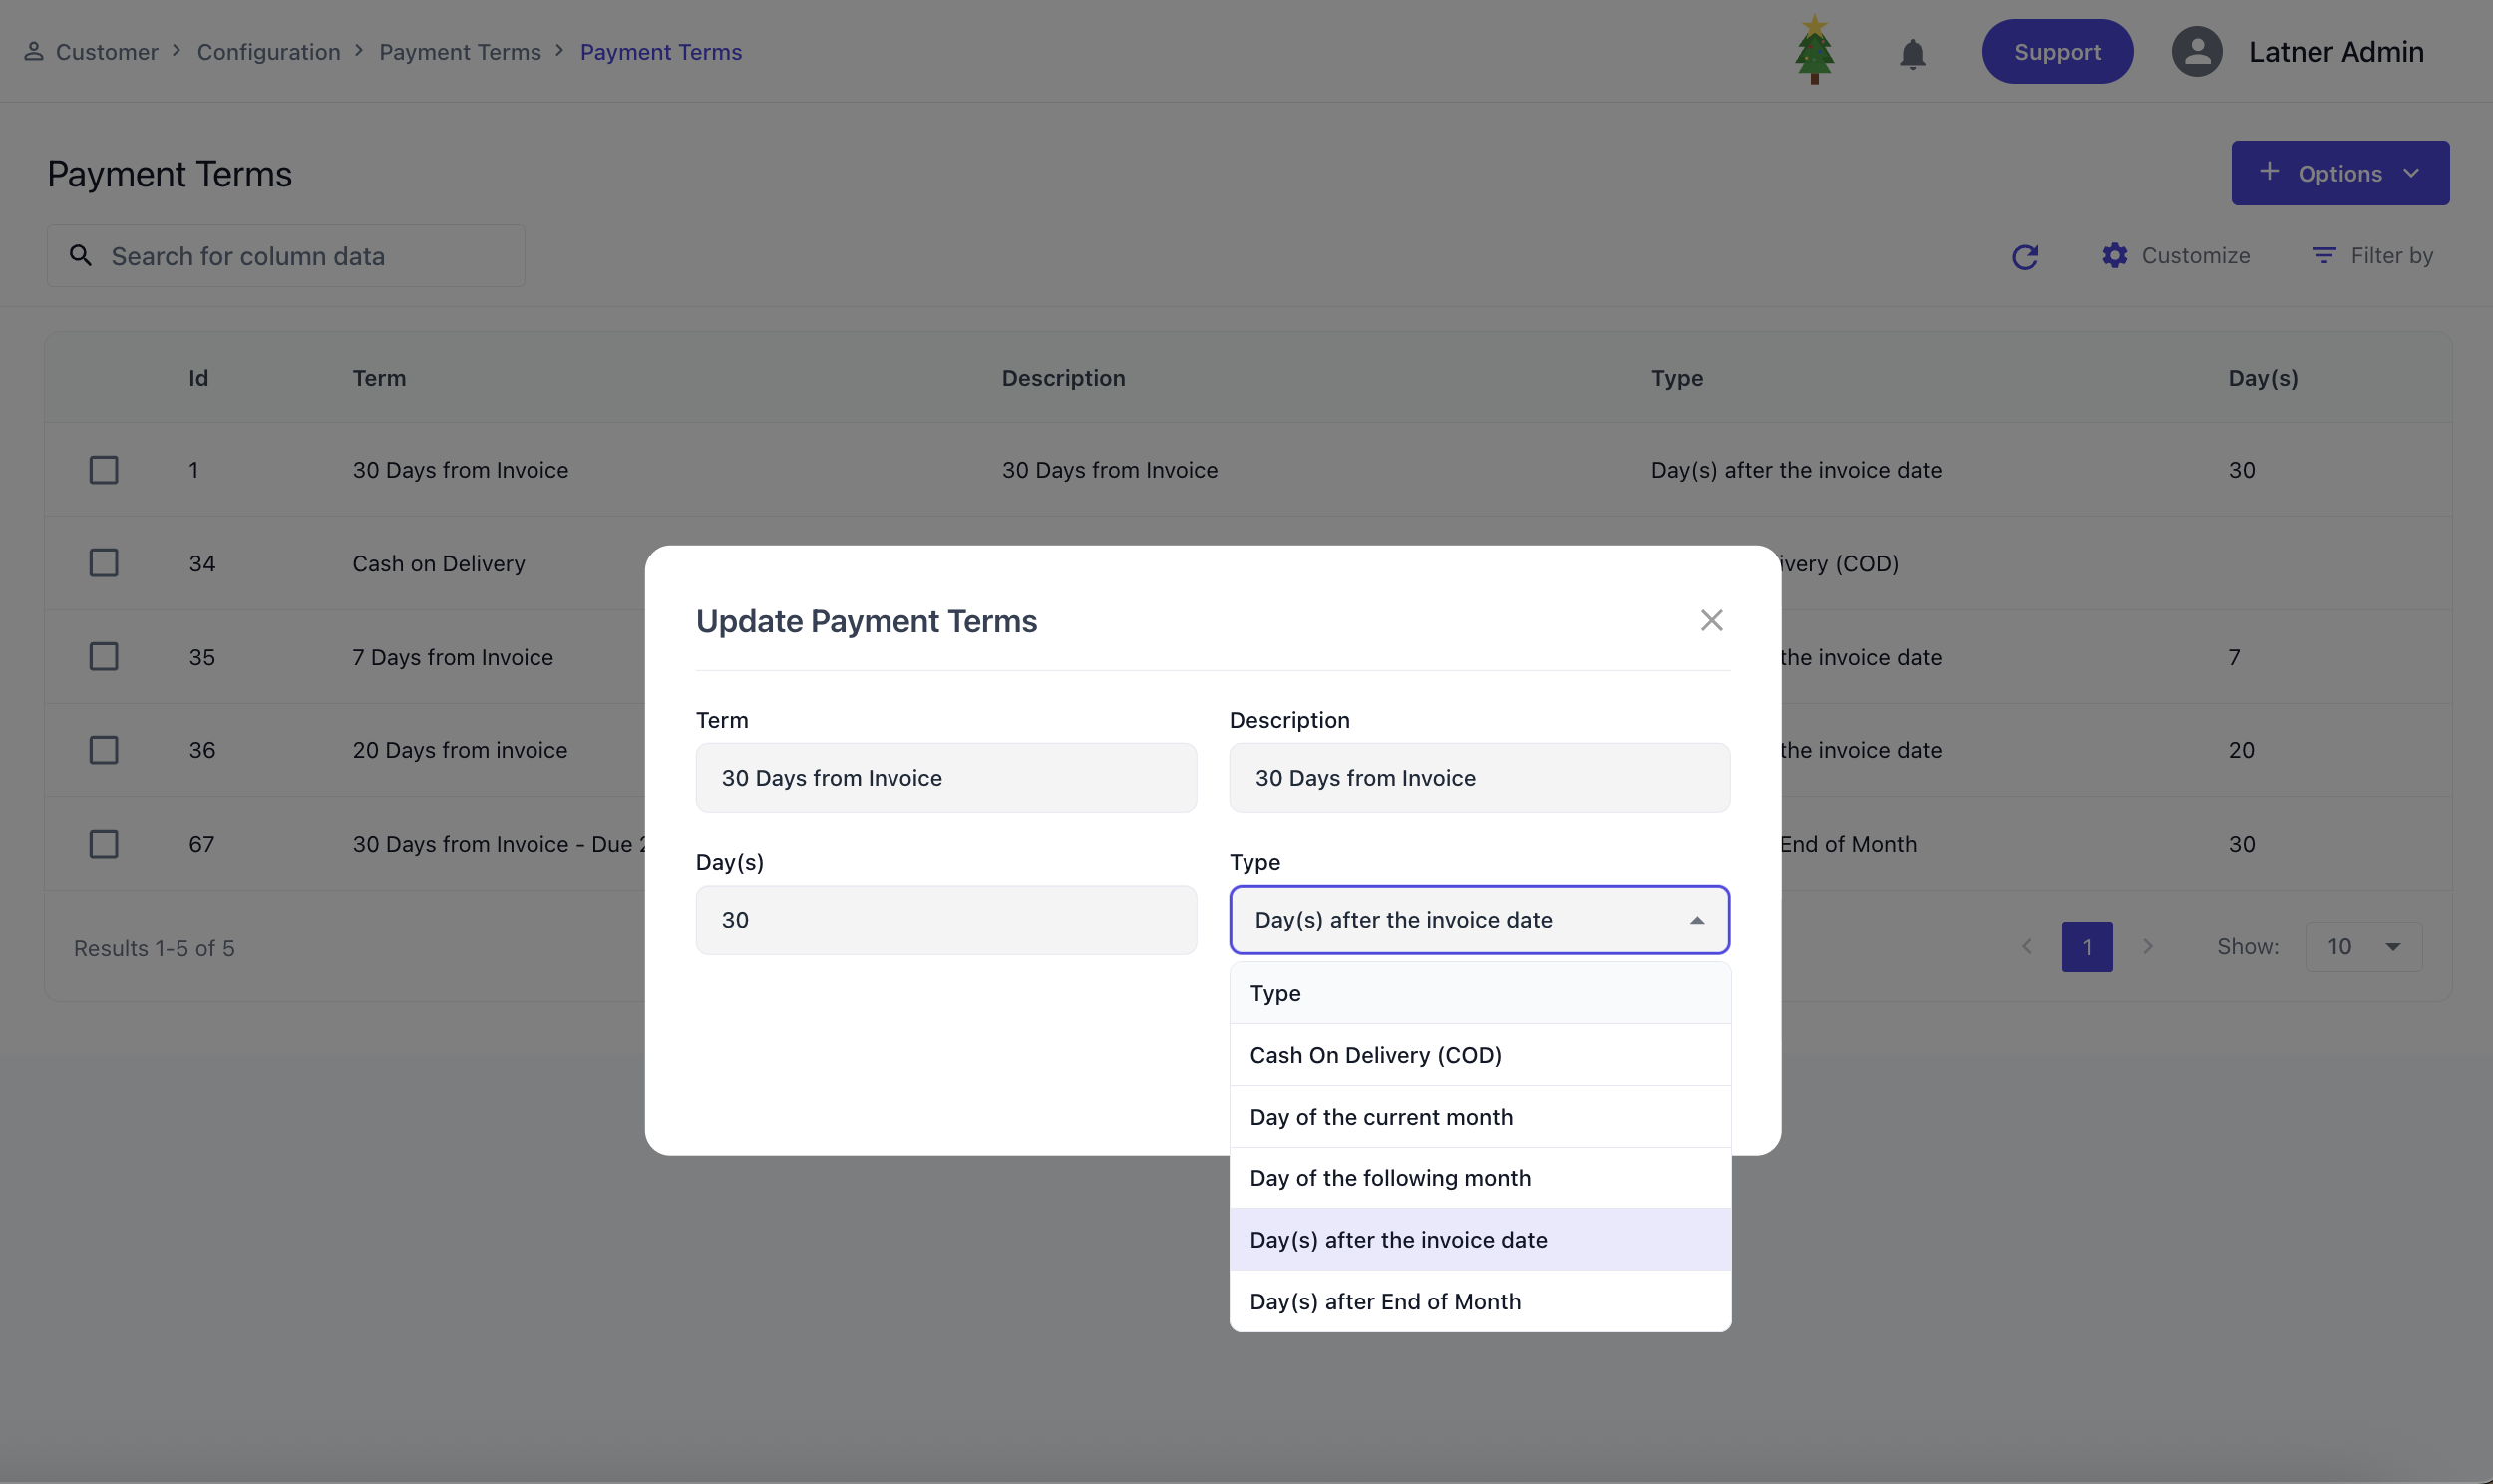Tick the Cash on Delivery row checkbox

[104, 563]
